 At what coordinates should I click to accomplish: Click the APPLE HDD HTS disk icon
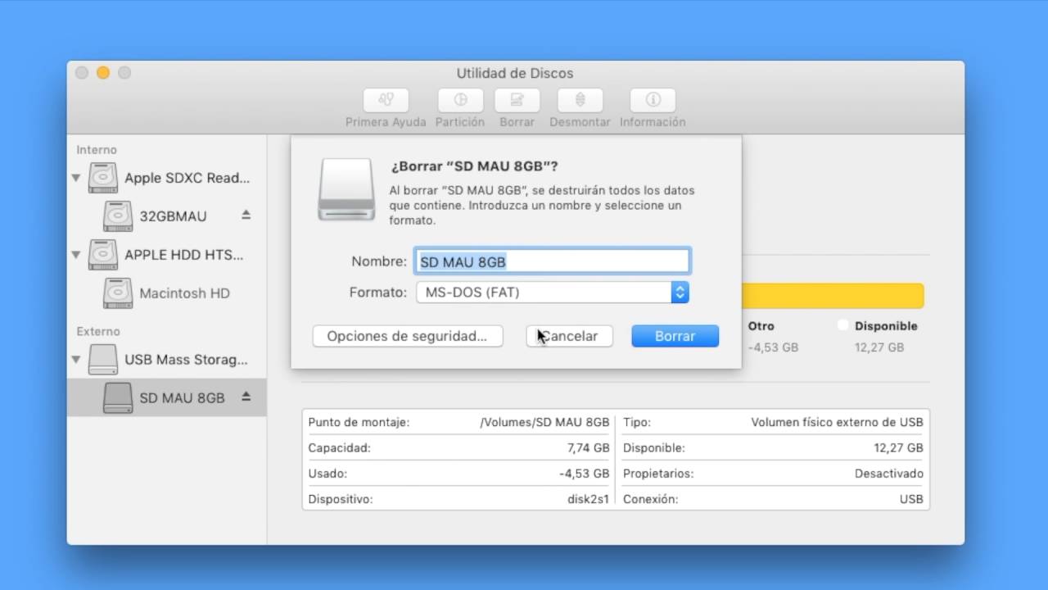point(103,255)
